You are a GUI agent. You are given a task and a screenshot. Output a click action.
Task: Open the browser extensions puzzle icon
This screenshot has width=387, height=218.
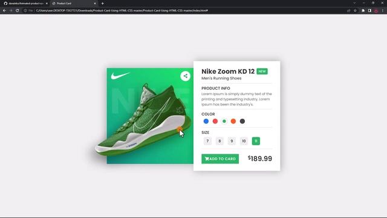tap(363, 11)
